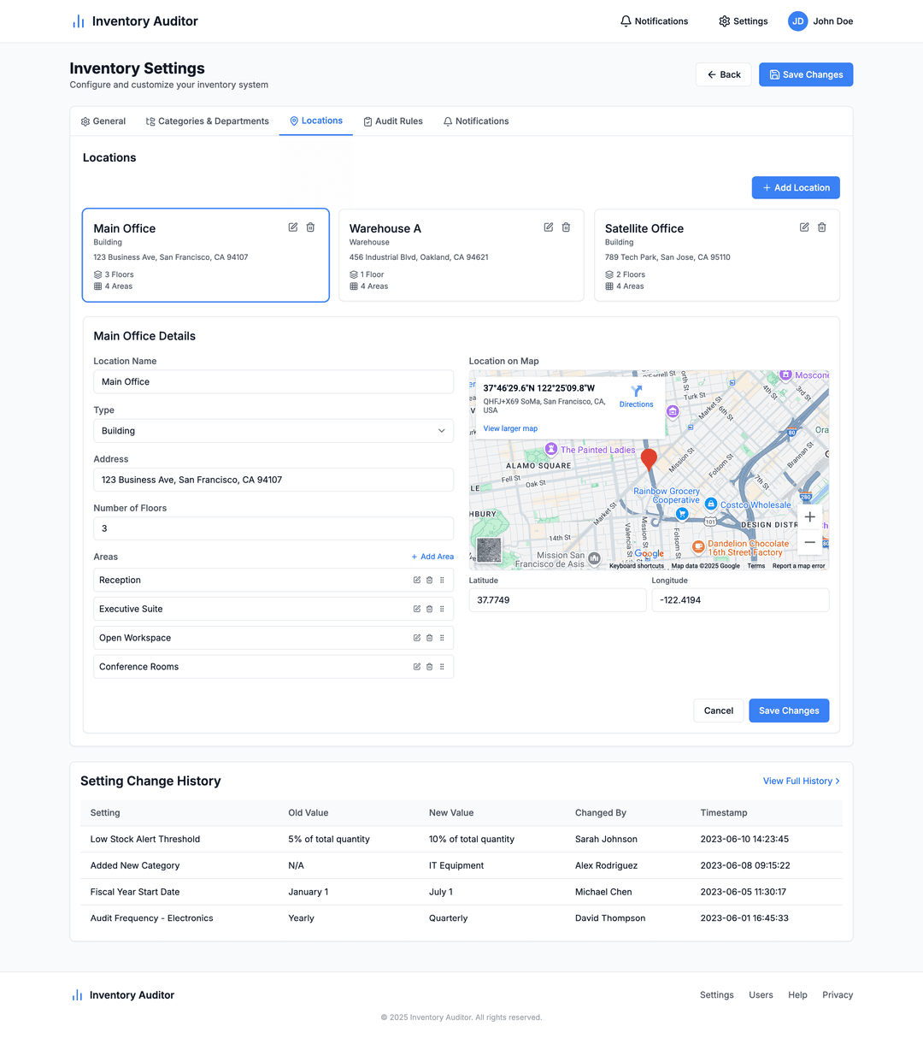Delete the Warehouse A location
This screenshot has width=923, height=1038.
point(566,227)
